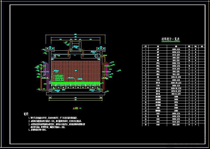The image size is (210, 149).
Task: Click the serial-number column header of the table
Action: click(x=145, y=47)
